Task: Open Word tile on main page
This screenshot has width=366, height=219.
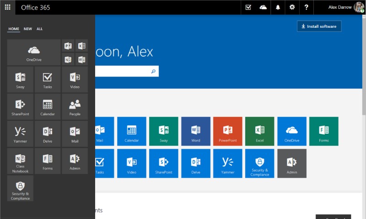Action: point(196,131)
